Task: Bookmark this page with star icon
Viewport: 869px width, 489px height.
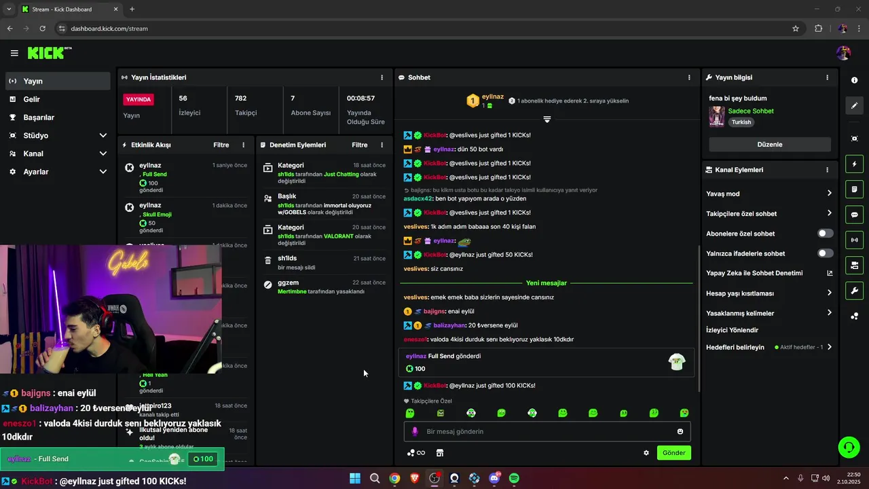Action: click(x=796, y=29)
